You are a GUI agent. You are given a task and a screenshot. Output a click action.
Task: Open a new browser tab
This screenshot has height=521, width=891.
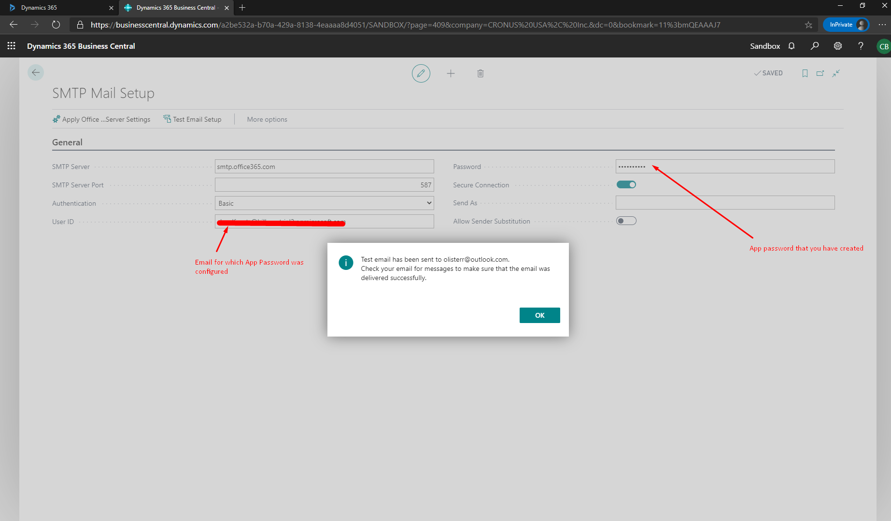coord(242,8)
